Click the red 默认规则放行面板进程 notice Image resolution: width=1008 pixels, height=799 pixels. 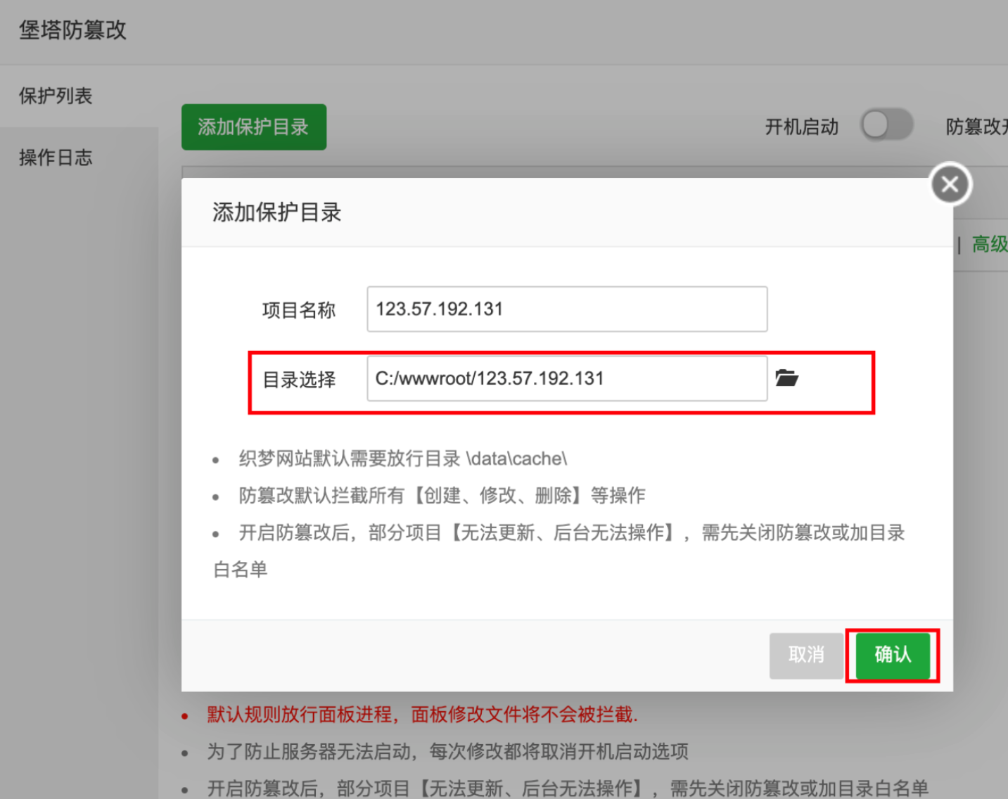(422, 715)
